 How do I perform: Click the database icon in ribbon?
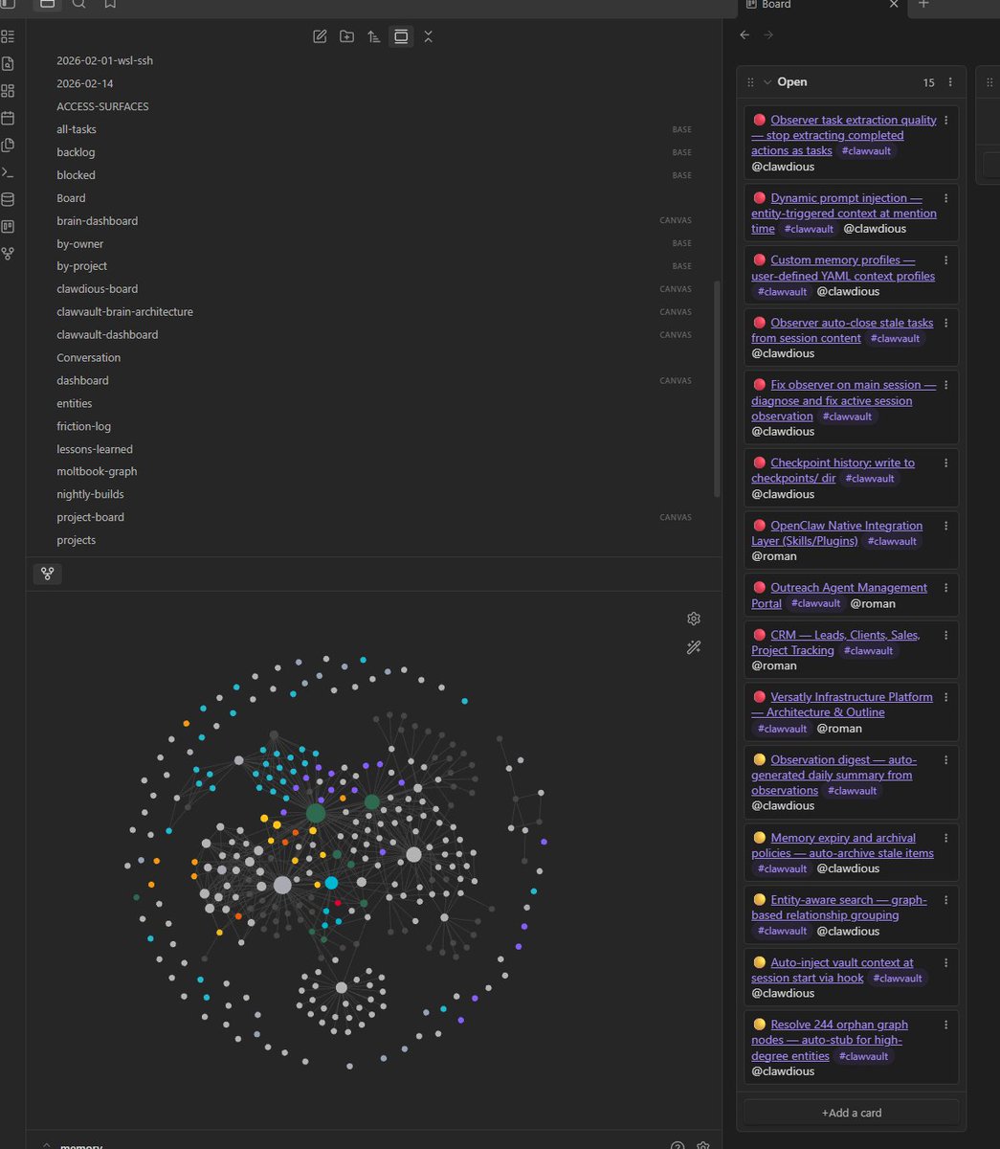click(x=8, y=199)
